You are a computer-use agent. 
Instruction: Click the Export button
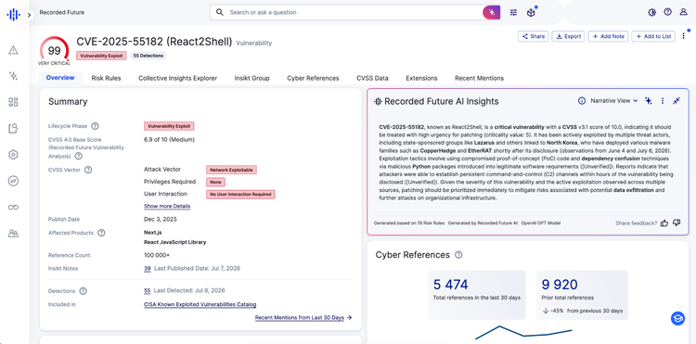click(569, 36)
